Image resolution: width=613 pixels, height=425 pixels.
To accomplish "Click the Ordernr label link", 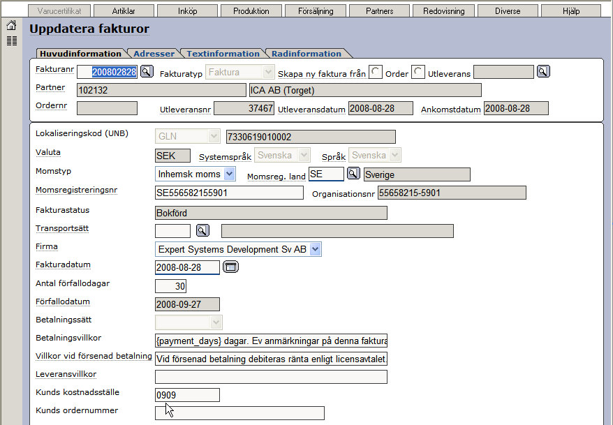I will (x=51, y=105).
